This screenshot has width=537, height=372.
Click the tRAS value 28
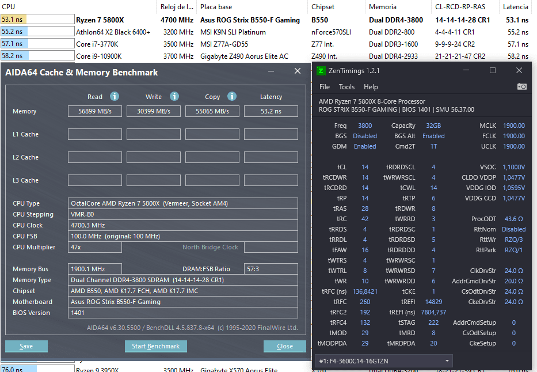[x=365, y=208]
